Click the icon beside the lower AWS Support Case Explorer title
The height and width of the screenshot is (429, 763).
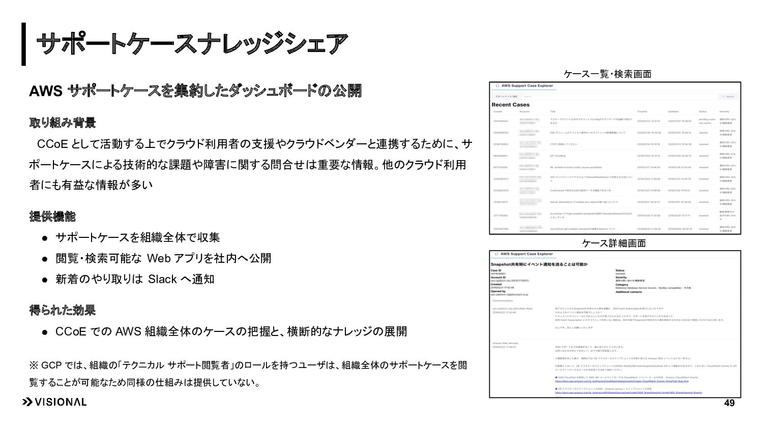pyautogui.click(x=496, y=254)
